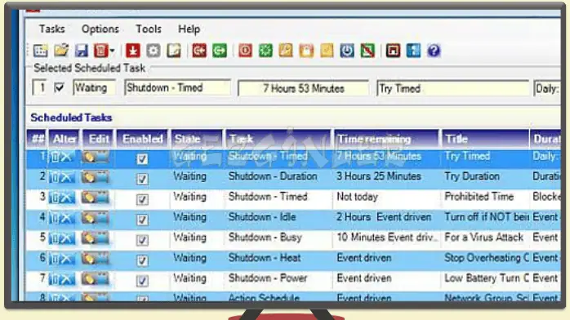Click the orange padlock toolbar icon
Image resolution: width=570 pixels, height=320 pixels.
coord(306,51)
